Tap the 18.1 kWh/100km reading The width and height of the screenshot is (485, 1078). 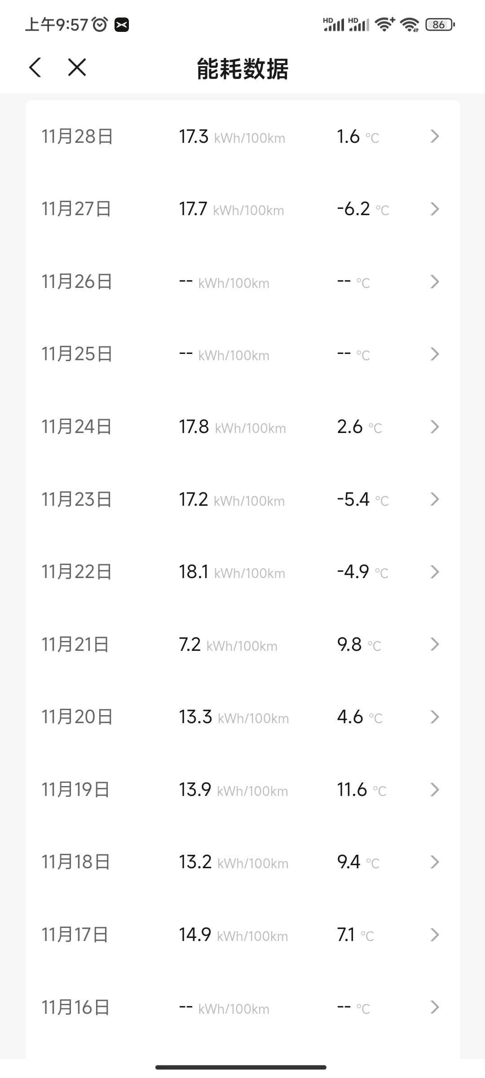[x=232, y=572]
